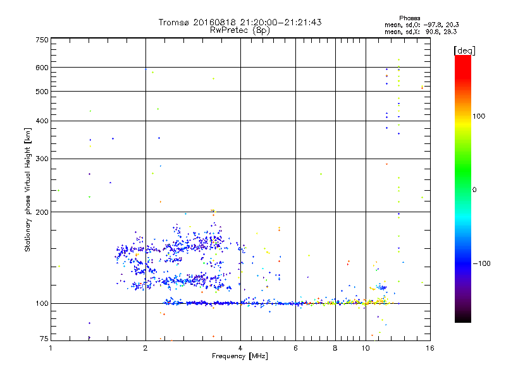Click the y-axis tick label '750'

click(42, 40)
